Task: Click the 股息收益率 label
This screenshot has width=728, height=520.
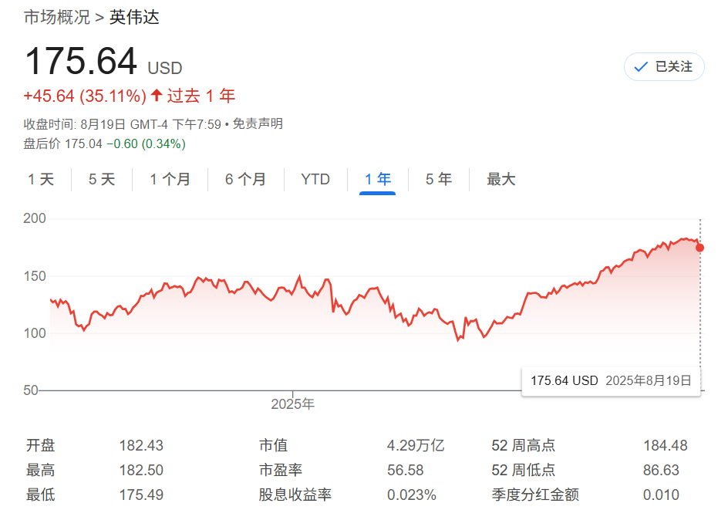Action: (295, 495)
